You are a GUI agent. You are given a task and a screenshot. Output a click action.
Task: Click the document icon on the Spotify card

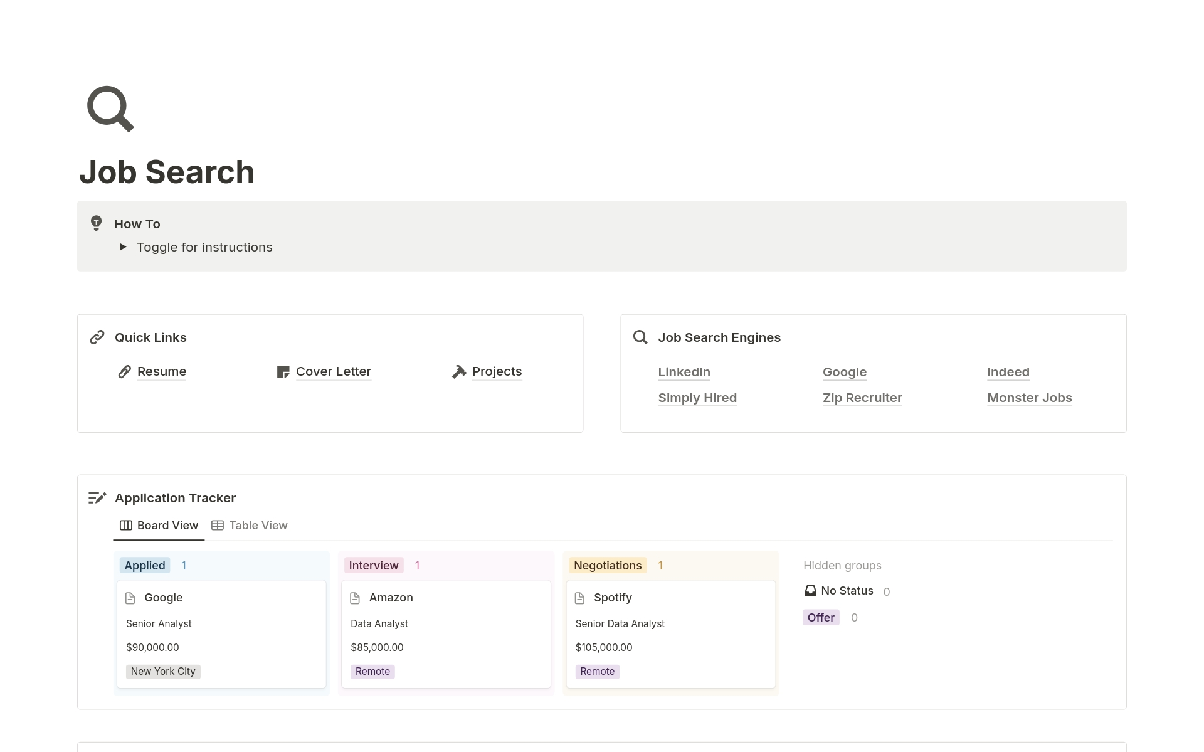579,598
